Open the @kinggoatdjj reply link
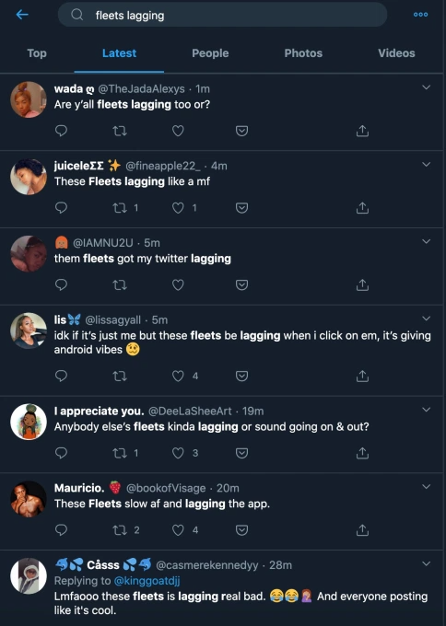446x626 pixels. [147, 581]
